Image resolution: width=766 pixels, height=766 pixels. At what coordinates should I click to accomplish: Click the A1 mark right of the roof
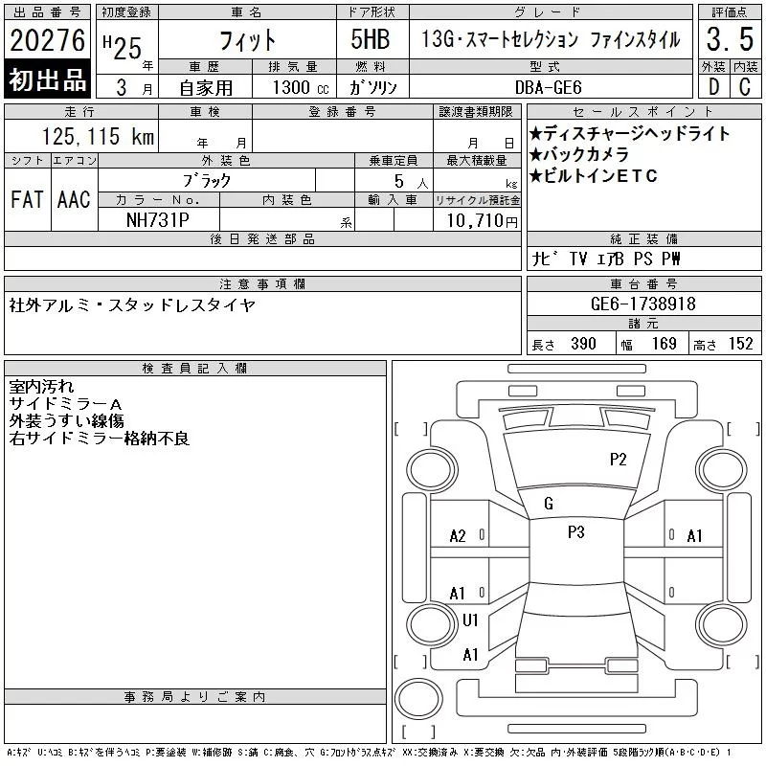695,536
